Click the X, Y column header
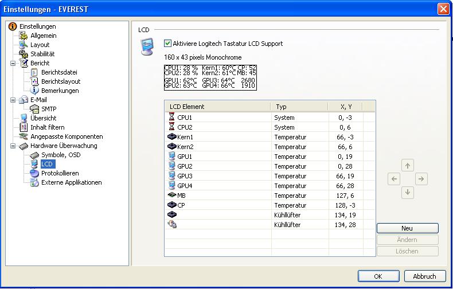 (345, 107)
